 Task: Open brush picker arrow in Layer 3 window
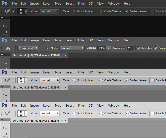click(x=26, y=114)
